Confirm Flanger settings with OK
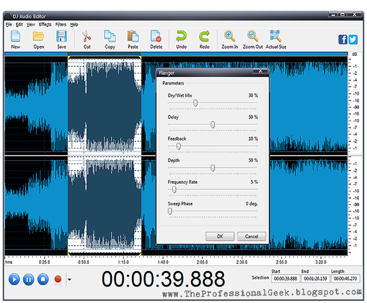Screen dimensions: 367x303 click(x=220, y=236)
